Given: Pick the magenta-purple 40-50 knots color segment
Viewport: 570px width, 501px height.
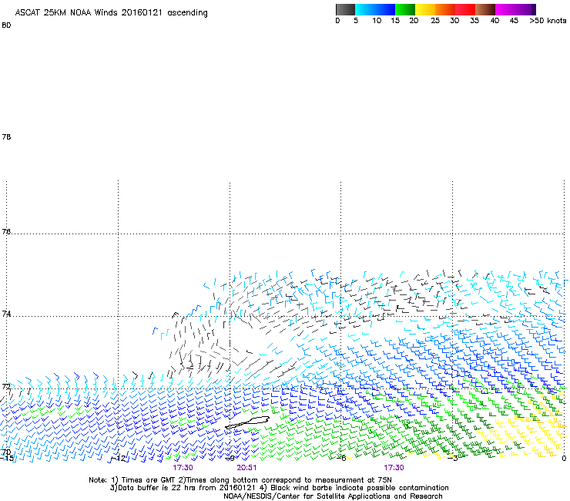Looking at the screenshot, I should point(515,9).
